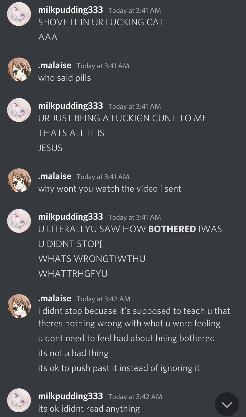Image resolution: width=246 pixels, height=417 pixels.
Task: Jump to latest messages with the down-chevron button
Action: (227, 404)
